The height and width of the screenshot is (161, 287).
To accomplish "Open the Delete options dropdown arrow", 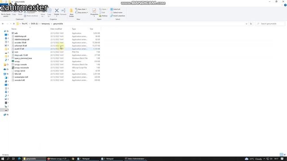I will tap(57, 16).
